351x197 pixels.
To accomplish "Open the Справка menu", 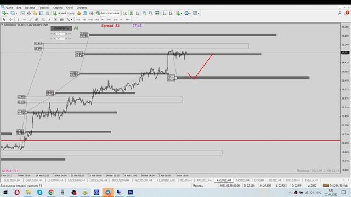I will coord(82,8).
